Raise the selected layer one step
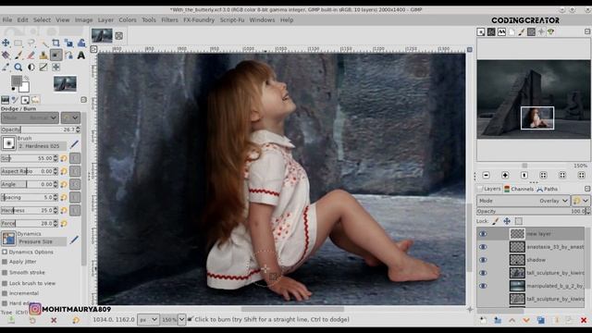Screen dimensions: 592x333 512,320
